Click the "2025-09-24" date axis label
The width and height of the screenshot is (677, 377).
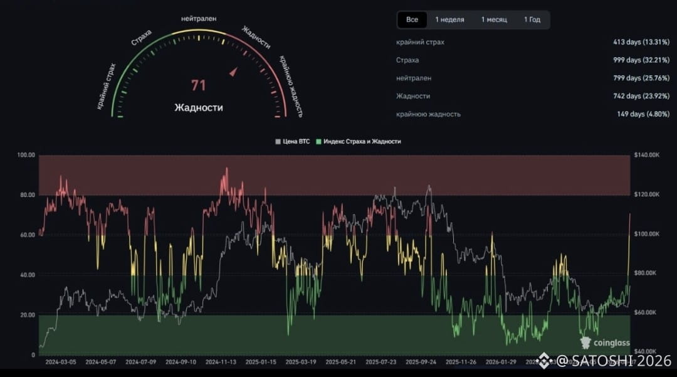point(421,363)
